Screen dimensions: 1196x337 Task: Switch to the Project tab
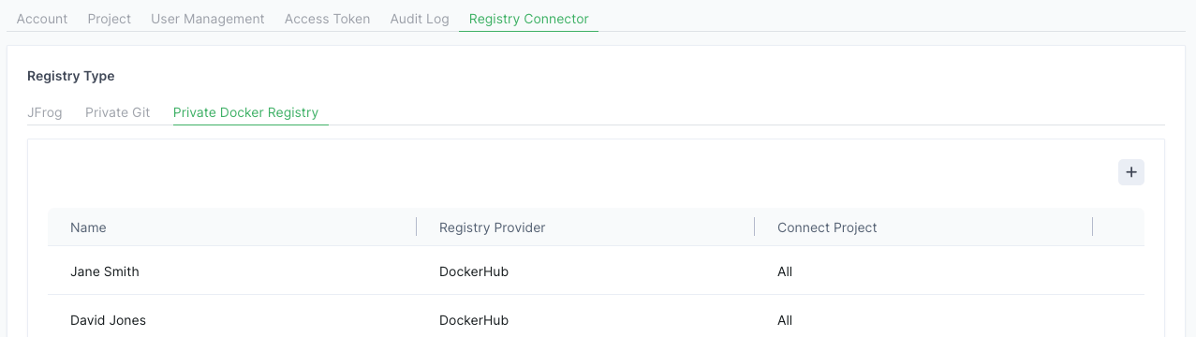[x=110, y=19]
